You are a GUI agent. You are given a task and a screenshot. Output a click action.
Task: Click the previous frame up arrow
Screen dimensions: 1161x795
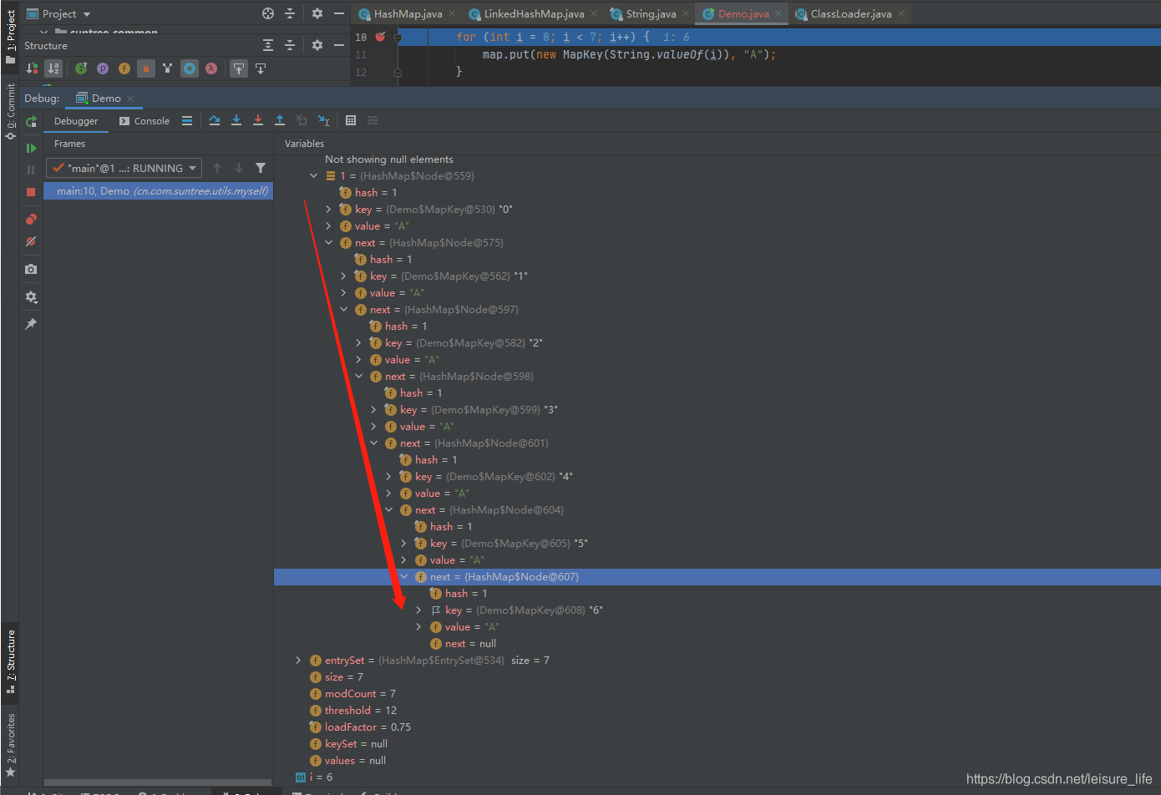217,168
